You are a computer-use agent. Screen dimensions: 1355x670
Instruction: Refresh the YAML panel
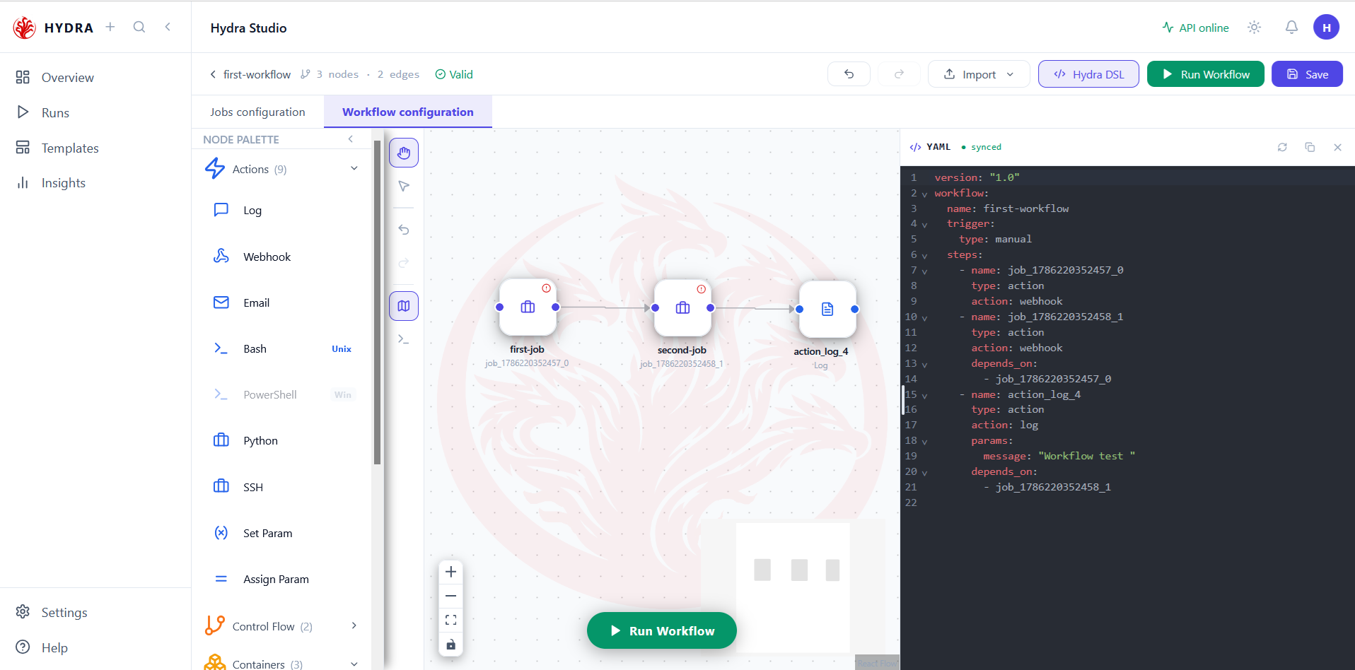(1282, 147)
